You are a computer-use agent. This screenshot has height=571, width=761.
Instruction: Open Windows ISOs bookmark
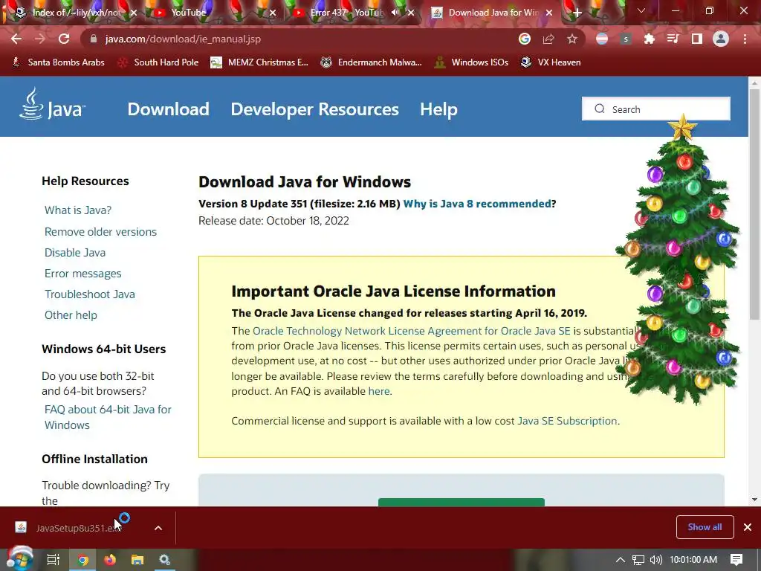pos(471,62)
